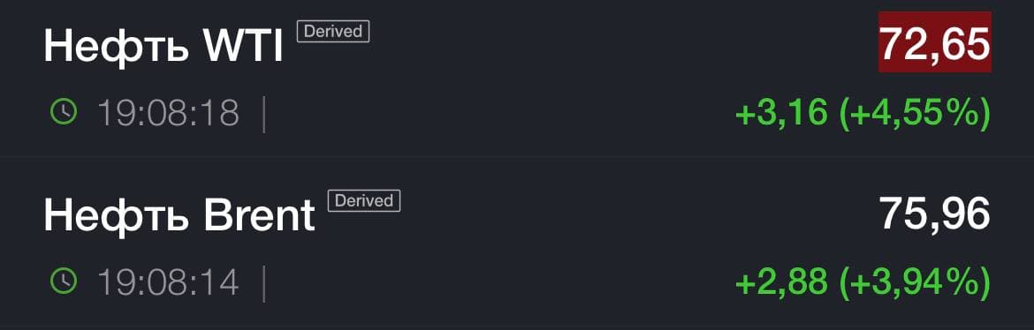Viewport: 1034px width, 330px height.
Task: Click the vertical separator after 19:08:14
Action: coord(264,284)
